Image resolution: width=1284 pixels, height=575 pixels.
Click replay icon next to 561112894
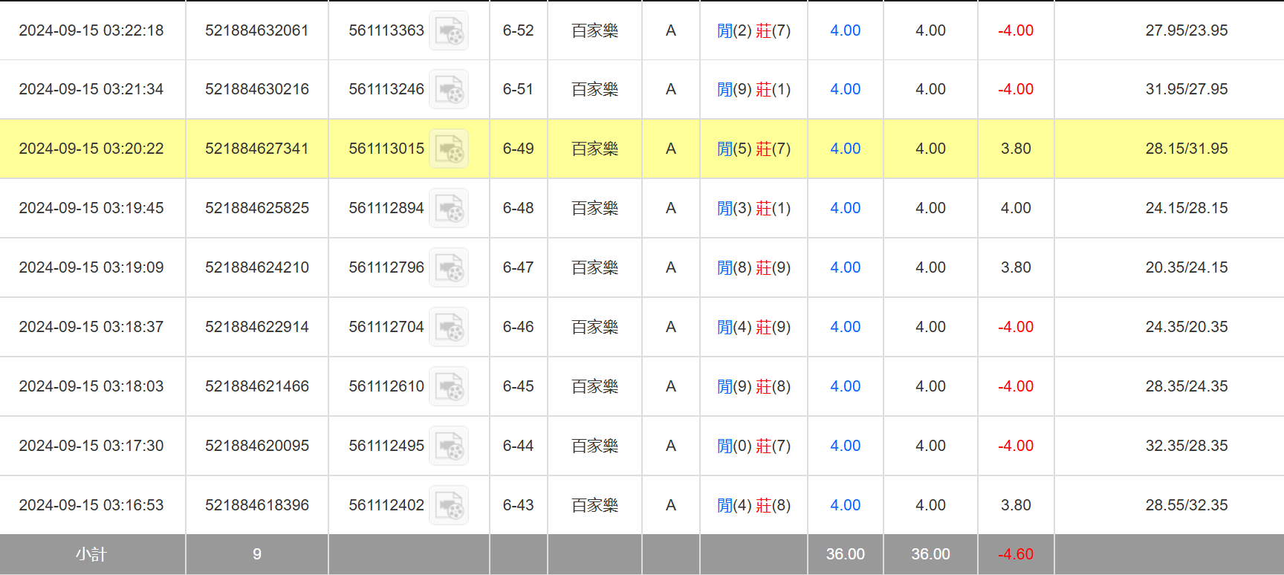tap(449, 209)
